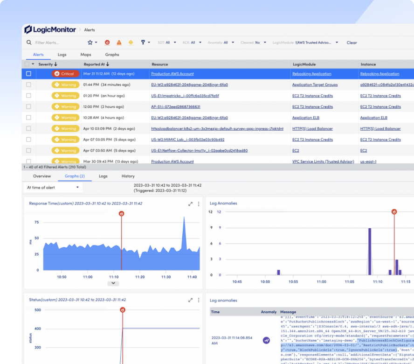
Task: Filter by critical severity red icon
Action: (x=107, y=42)
